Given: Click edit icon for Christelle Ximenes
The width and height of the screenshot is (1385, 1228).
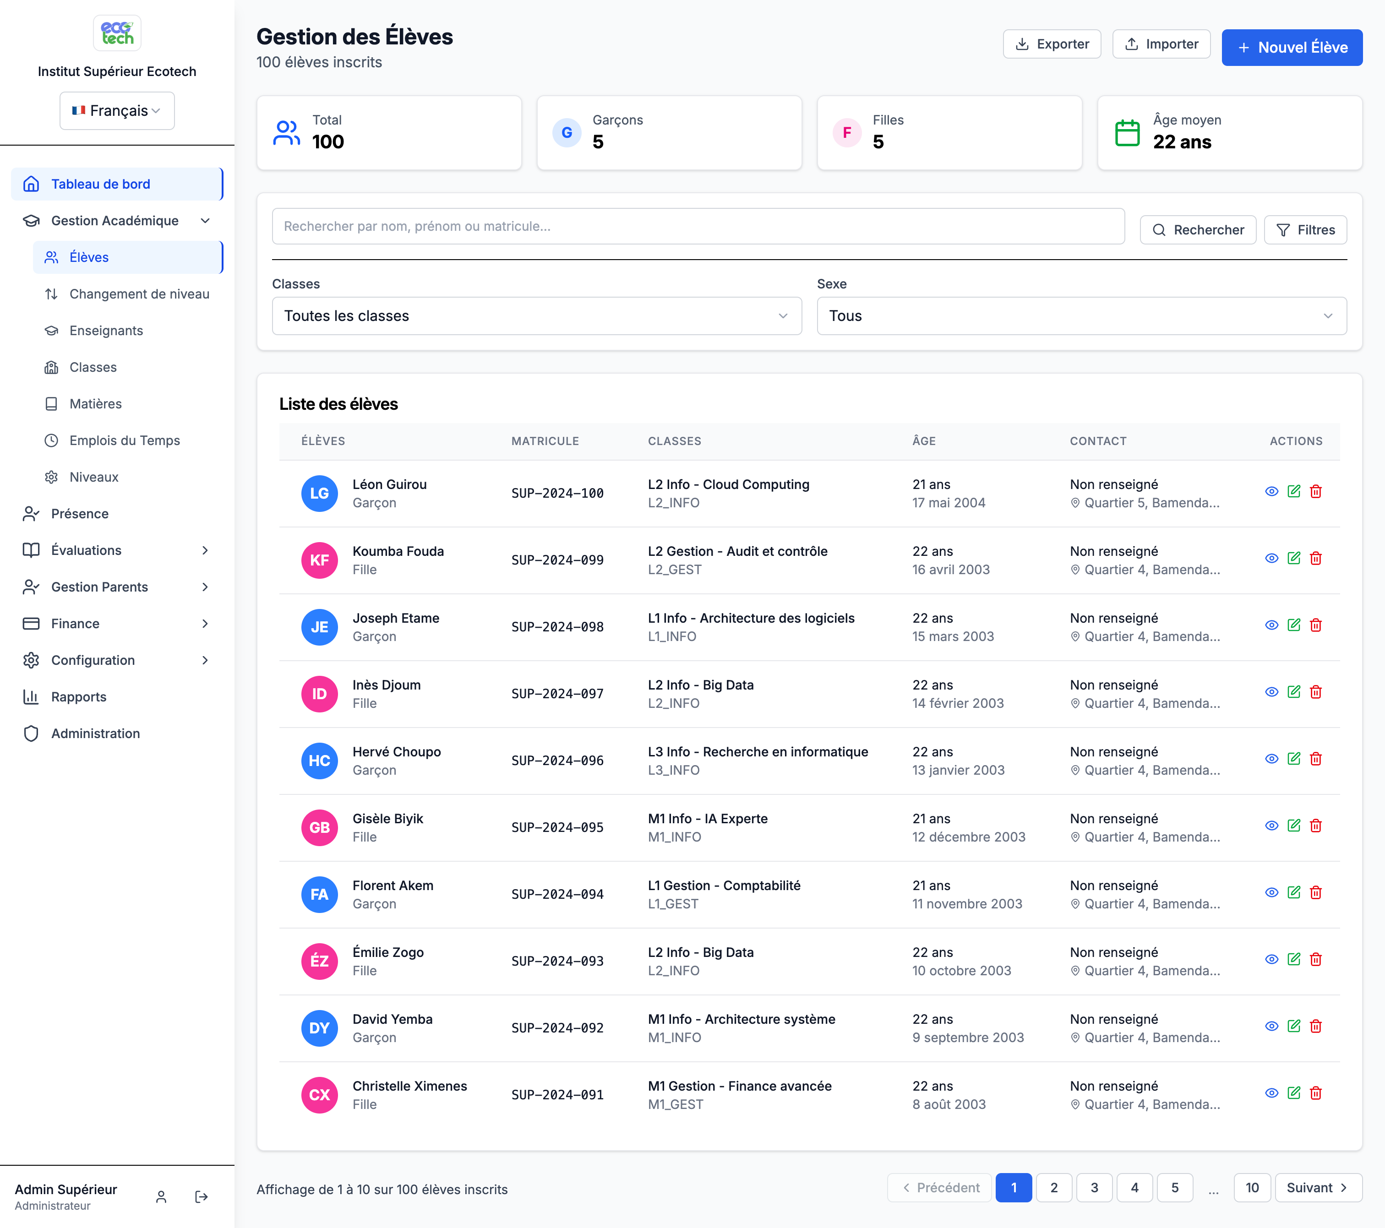Looking at the screenshot, I should [x=1293, y=1092].
